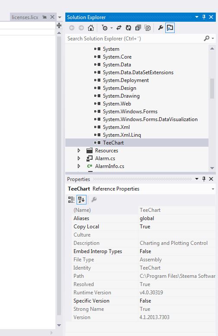Toggle Alphabetical sort in Properties panel
Image resolution: width=218 pixels, height=336 pixels.
[81, 200]
